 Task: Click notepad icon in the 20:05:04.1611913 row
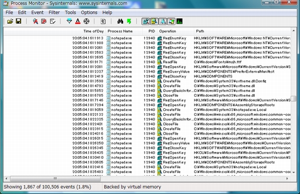pyautogui.click(x=108, y=38)
